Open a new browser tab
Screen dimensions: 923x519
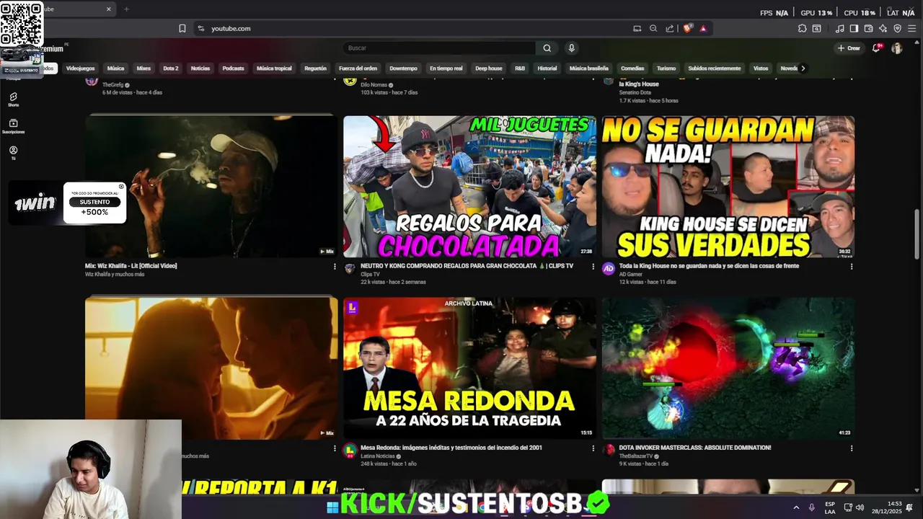(x=126, y=9)
